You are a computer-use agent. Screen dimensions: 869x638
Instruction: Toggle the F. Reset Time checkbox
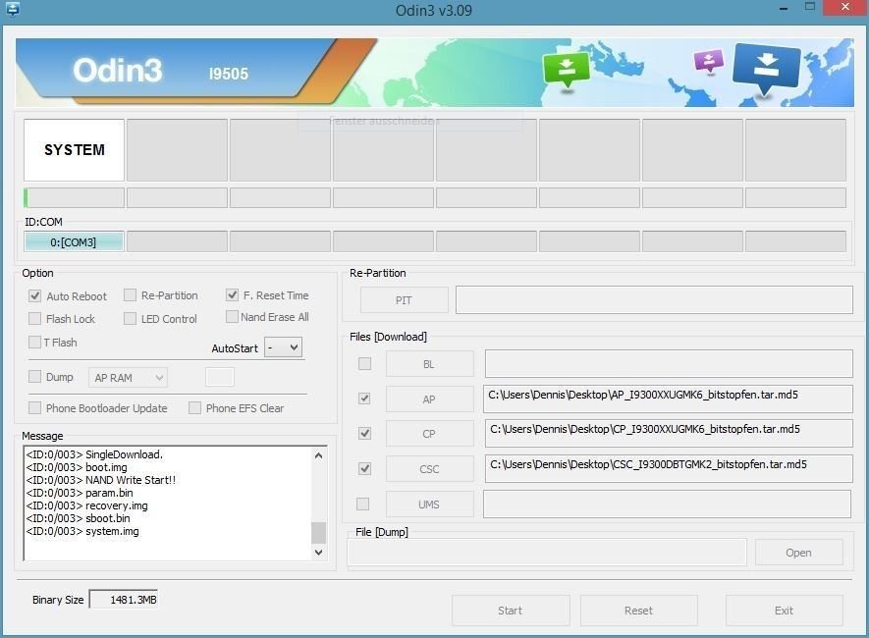pyautogui.click(x=232, y=295)
